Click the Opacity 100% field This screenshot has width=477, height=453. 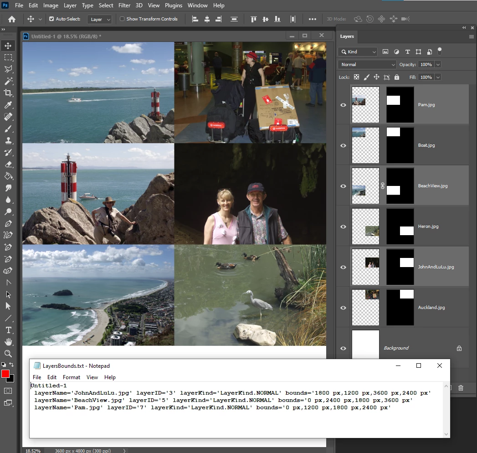(x=426, y=65)
